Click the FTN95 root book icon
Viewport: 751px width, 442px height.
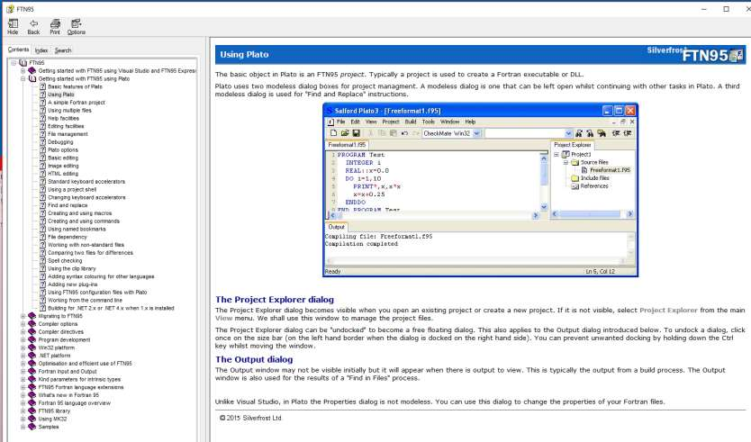23,63
